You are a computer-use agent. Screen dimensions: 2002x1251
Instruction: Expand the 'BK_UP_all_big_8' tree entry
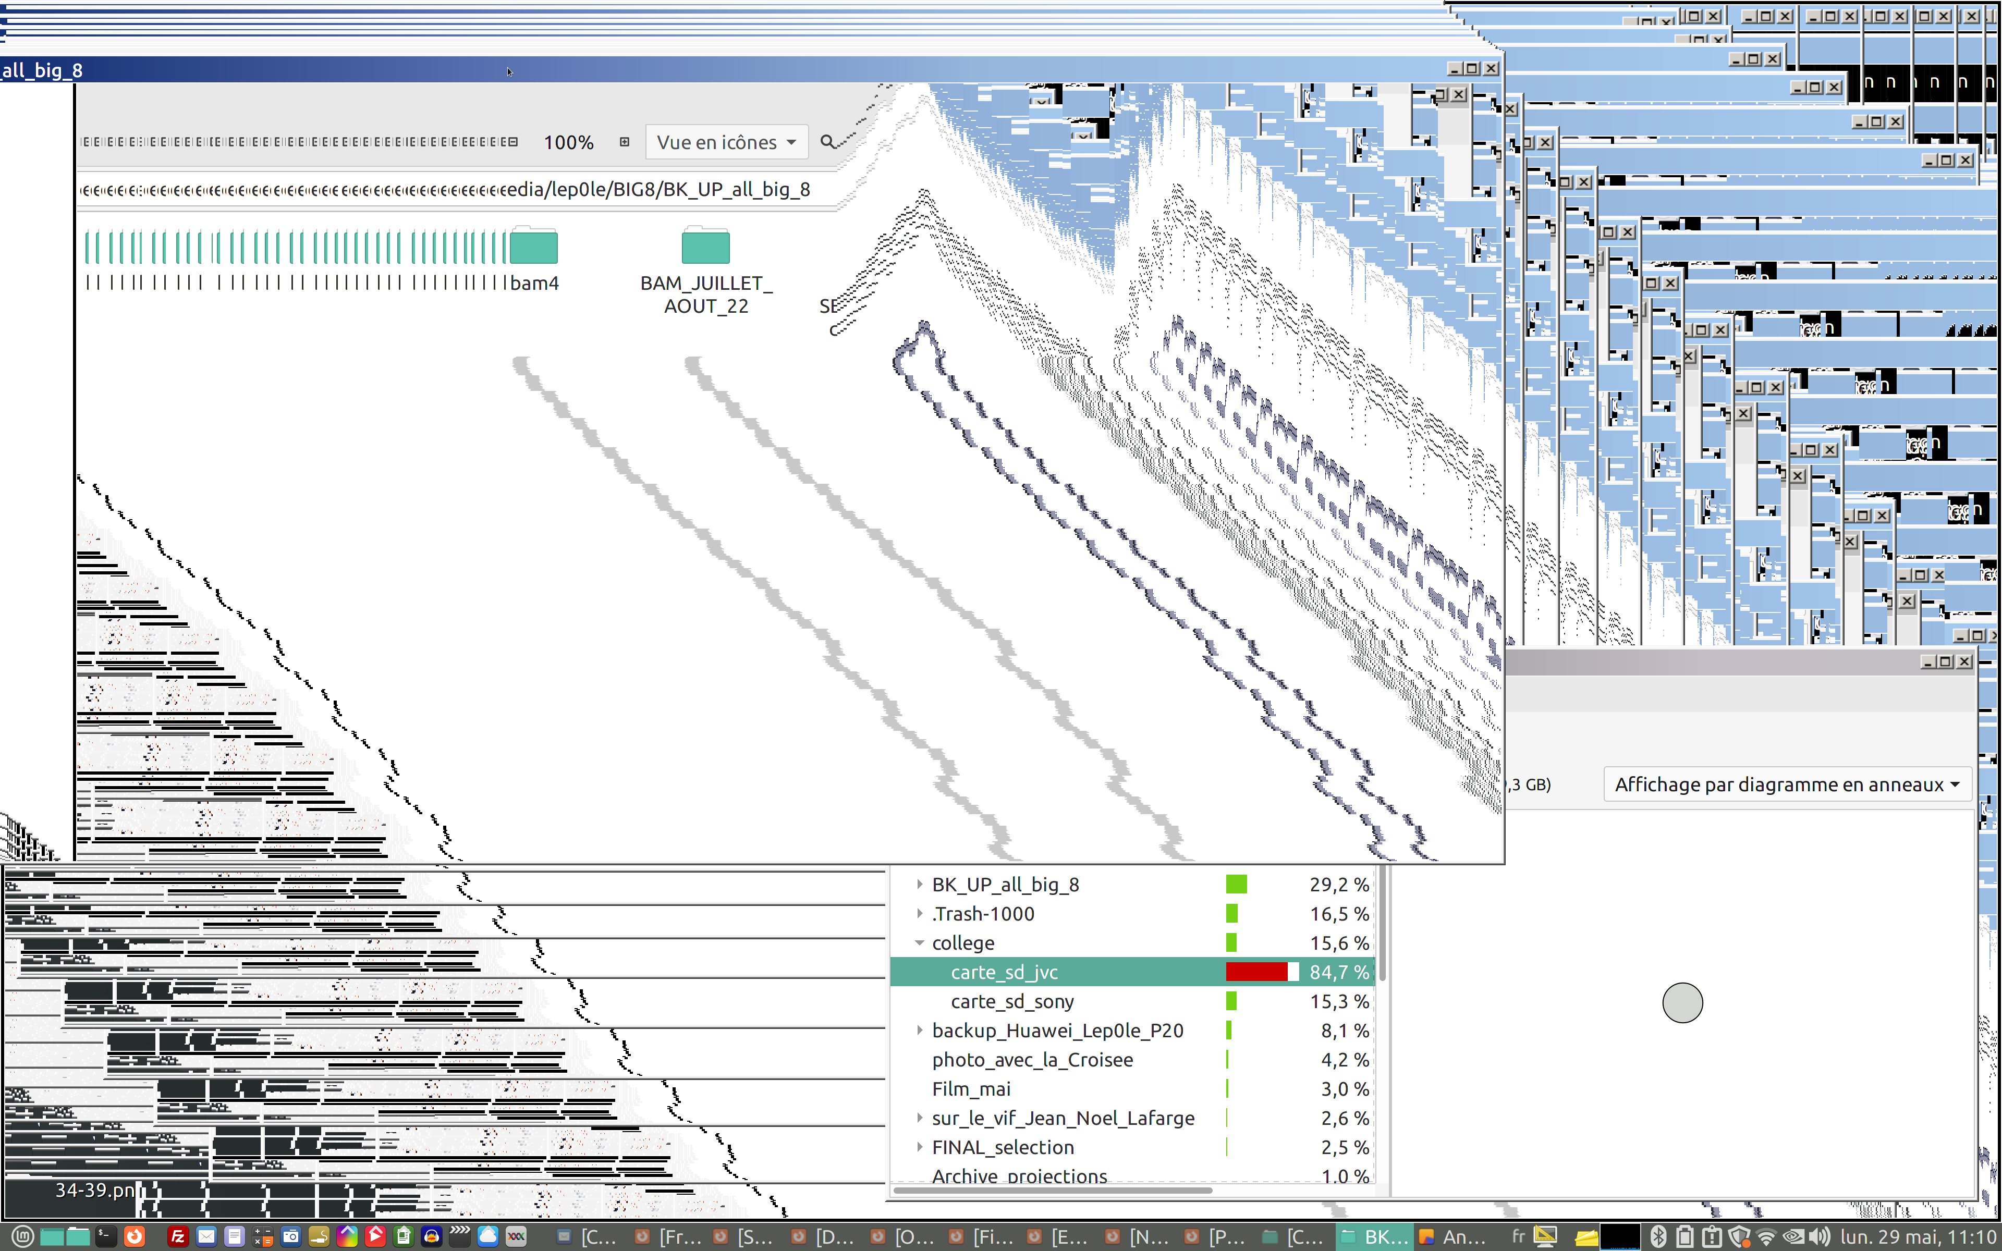pos(919,885)
